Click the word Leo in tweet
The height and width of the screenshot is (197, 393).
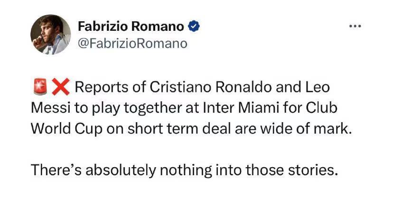[x=315, y=88]
